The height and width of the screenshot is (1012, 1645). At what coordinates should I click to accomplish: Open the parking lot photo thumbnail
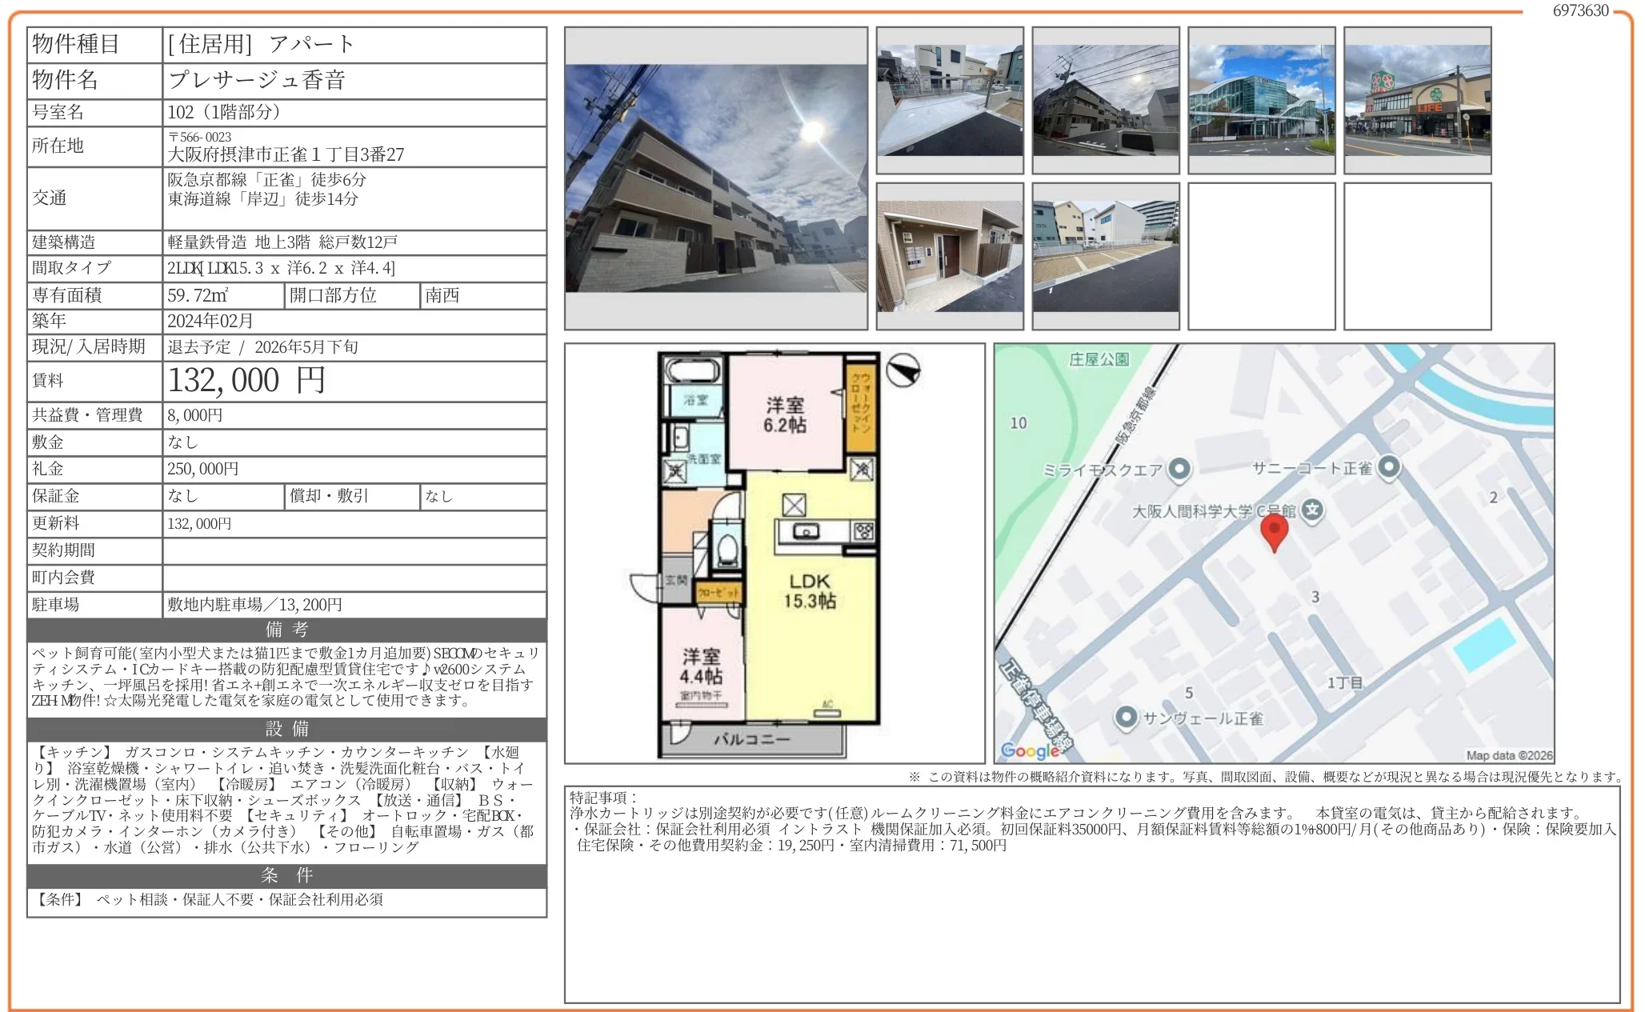click(x=1105, y=256)
